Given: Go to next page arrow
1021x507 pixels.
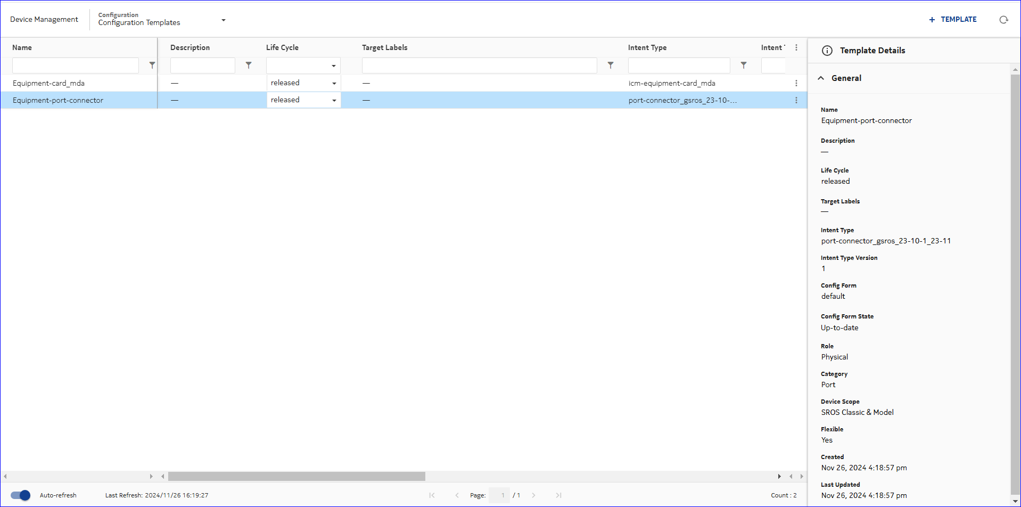Looking at the screenshot, I should pyautogui.click(x=533, y=495).
